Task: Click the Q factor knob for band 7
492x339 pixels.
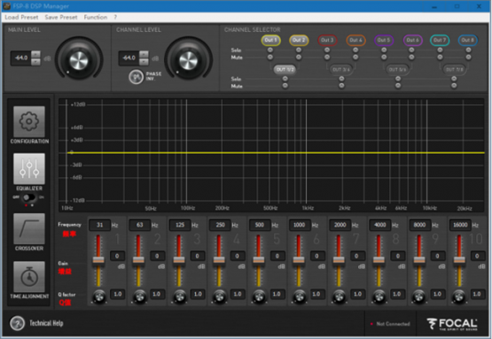Action: (x=340, y=297)
